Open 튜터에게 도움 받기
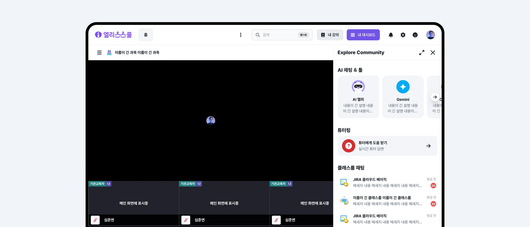The height and width of the screenshot is (227, 530). (x=387, y=146)
